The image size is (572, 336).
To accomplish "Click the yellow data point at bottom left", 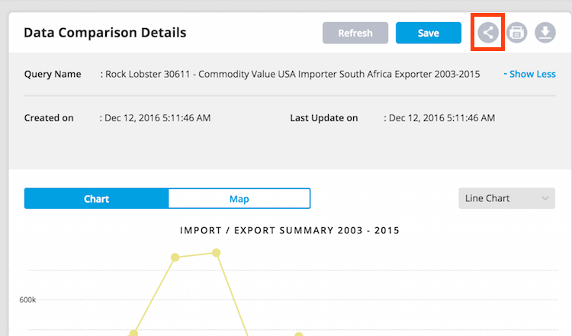I will (x=134, y=333).
